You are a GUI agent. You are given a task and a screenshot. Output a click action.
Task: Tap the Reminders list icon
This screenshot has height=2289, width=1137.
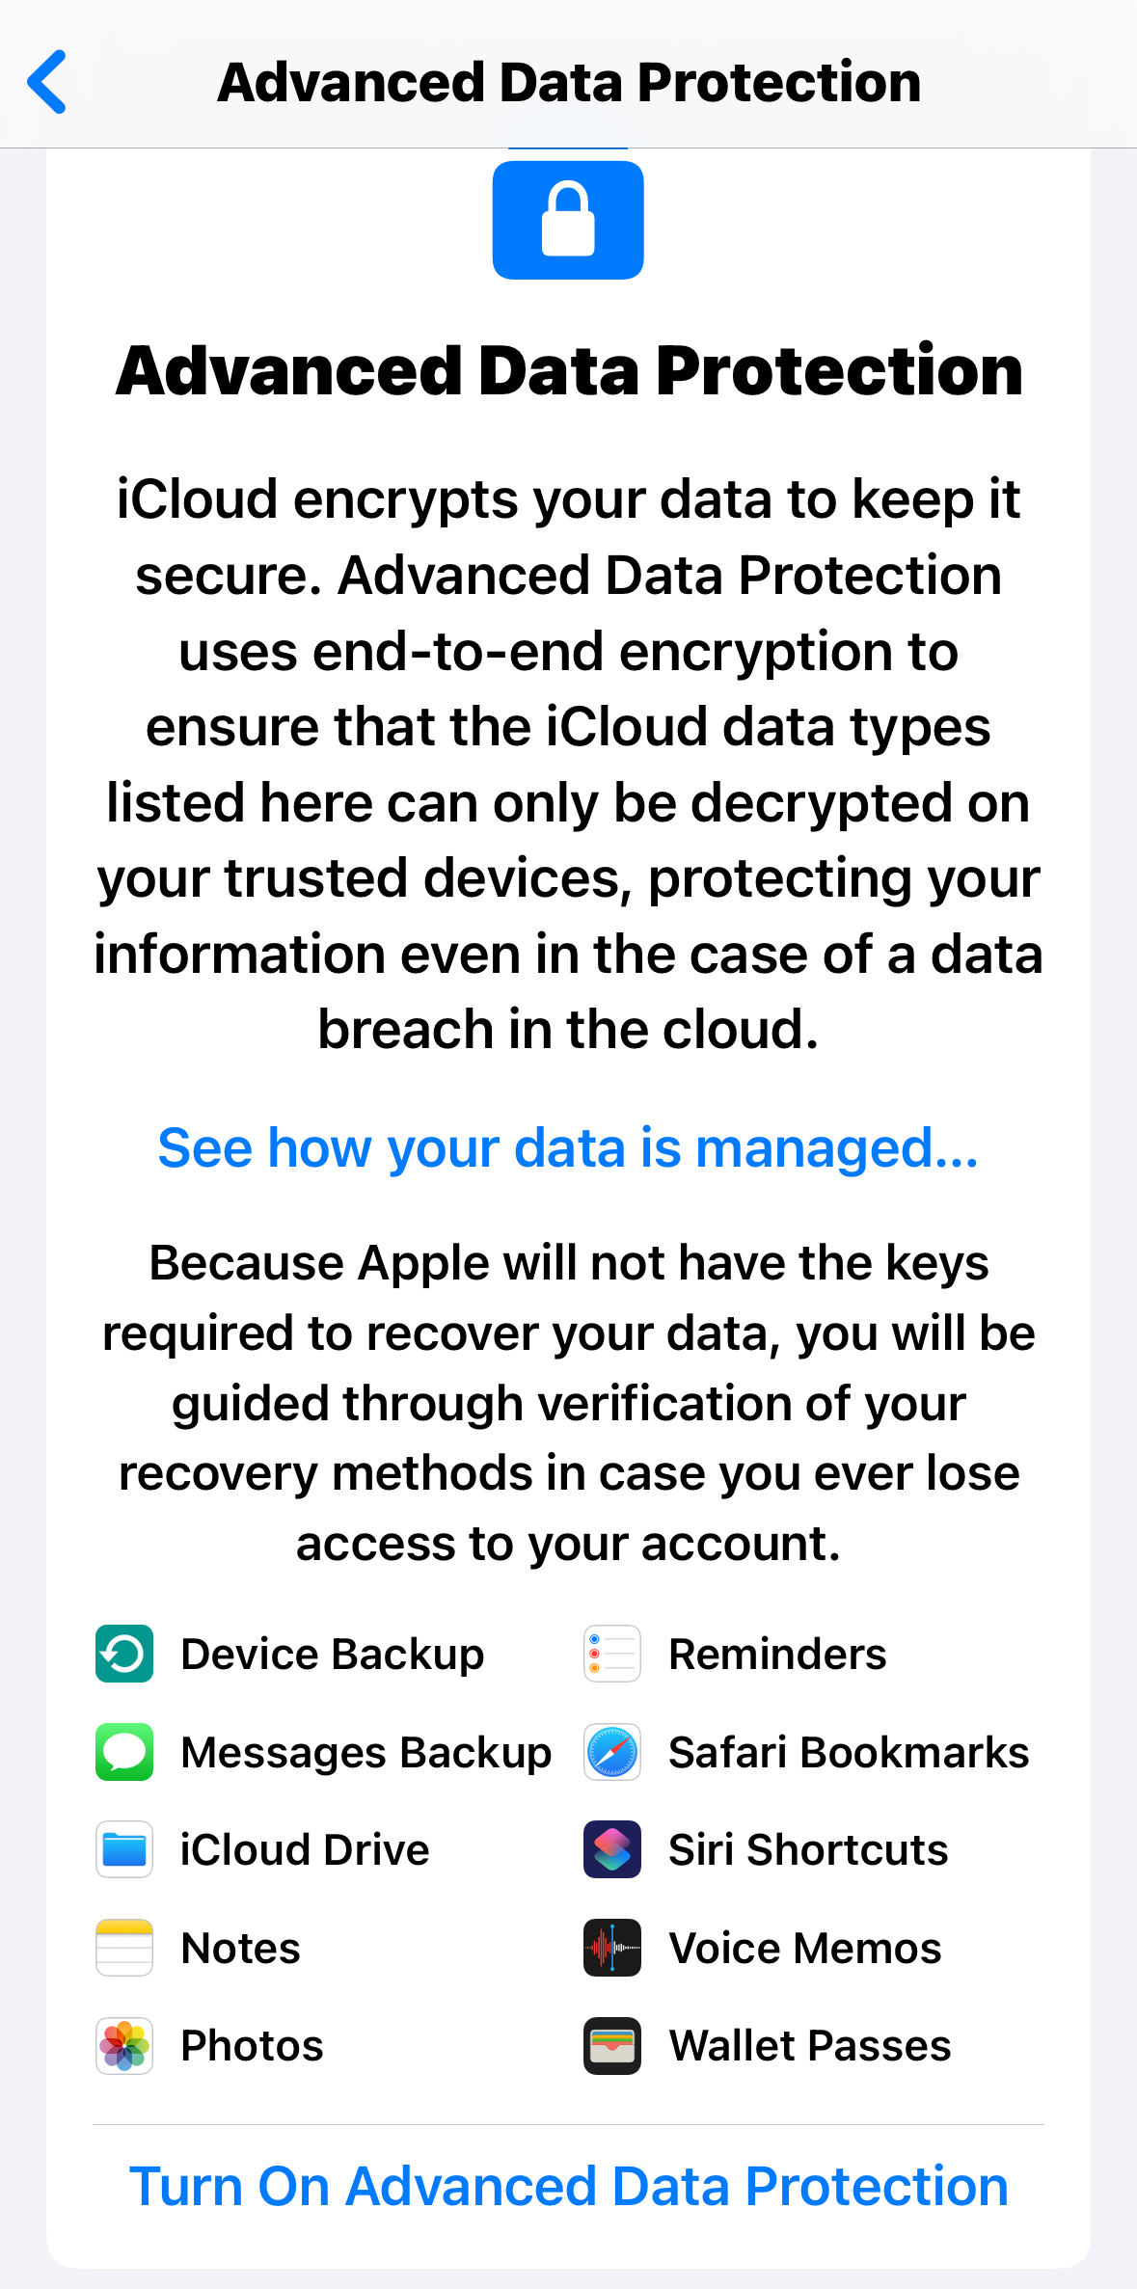click(x=612, y=1654)
